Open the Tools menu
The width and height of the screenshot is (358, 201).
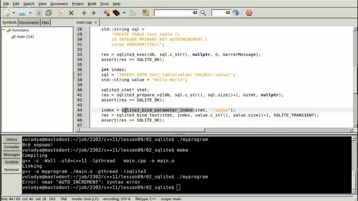coord(105,4)
